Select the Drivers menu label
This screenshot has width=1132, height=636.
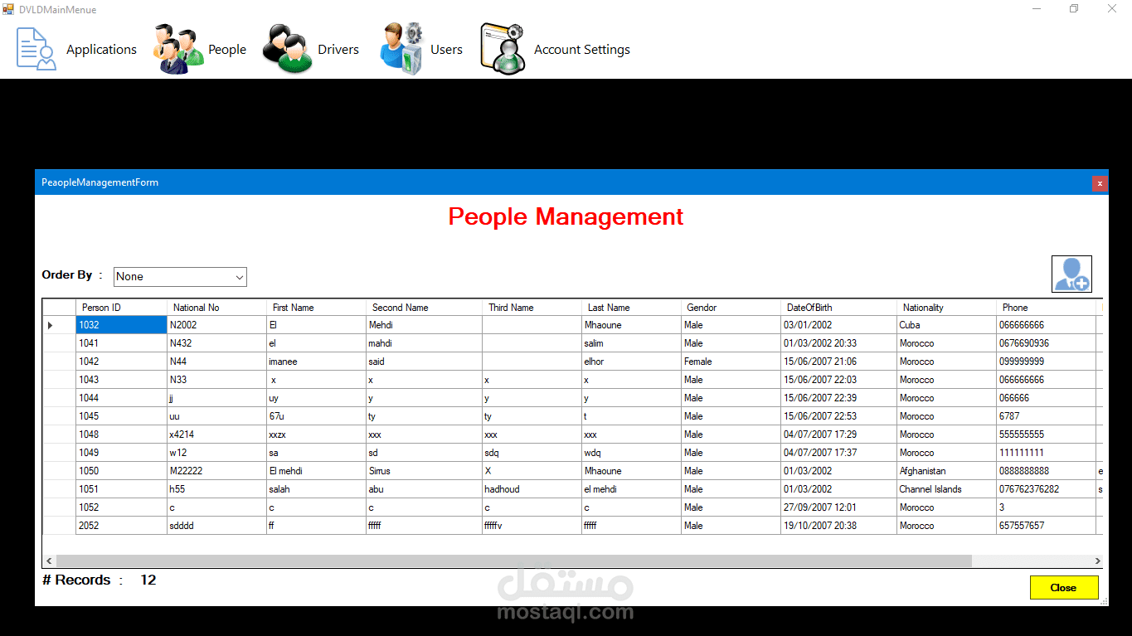click(x=338, y=50)
